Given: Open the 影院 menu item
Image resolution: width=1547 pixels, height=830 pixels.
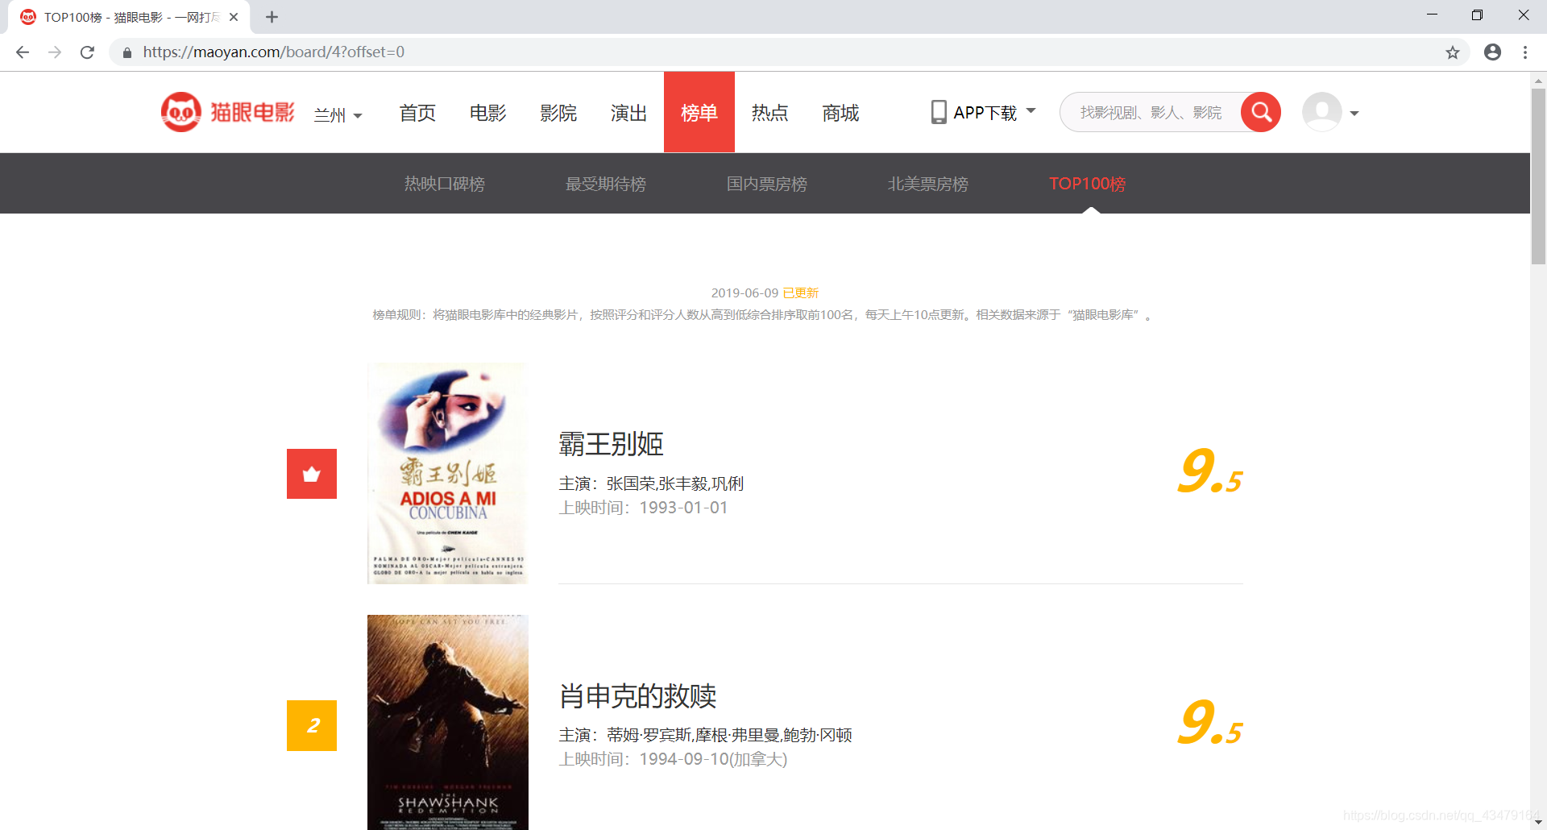Looking at the screenshot, I should 558,113.
